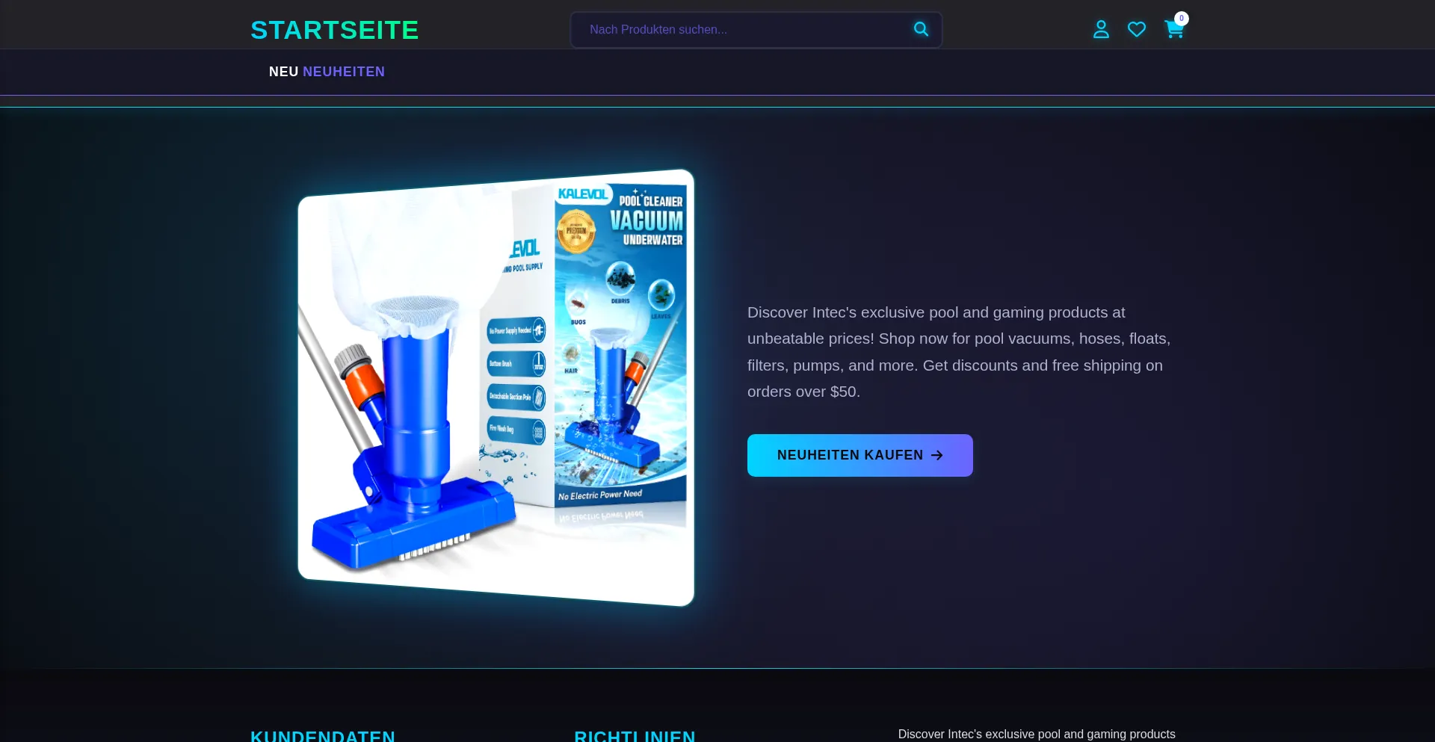The width and height of the screenshot is (1435, 742).
Task: Click the KUNDENDATEN footer heading
Action: [323, 735]
